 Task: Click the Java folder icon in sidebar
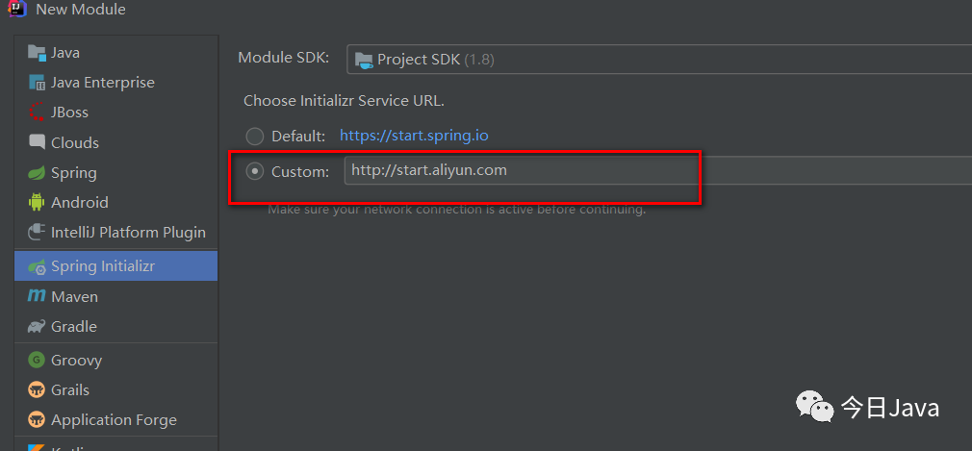tap(37, 52)
